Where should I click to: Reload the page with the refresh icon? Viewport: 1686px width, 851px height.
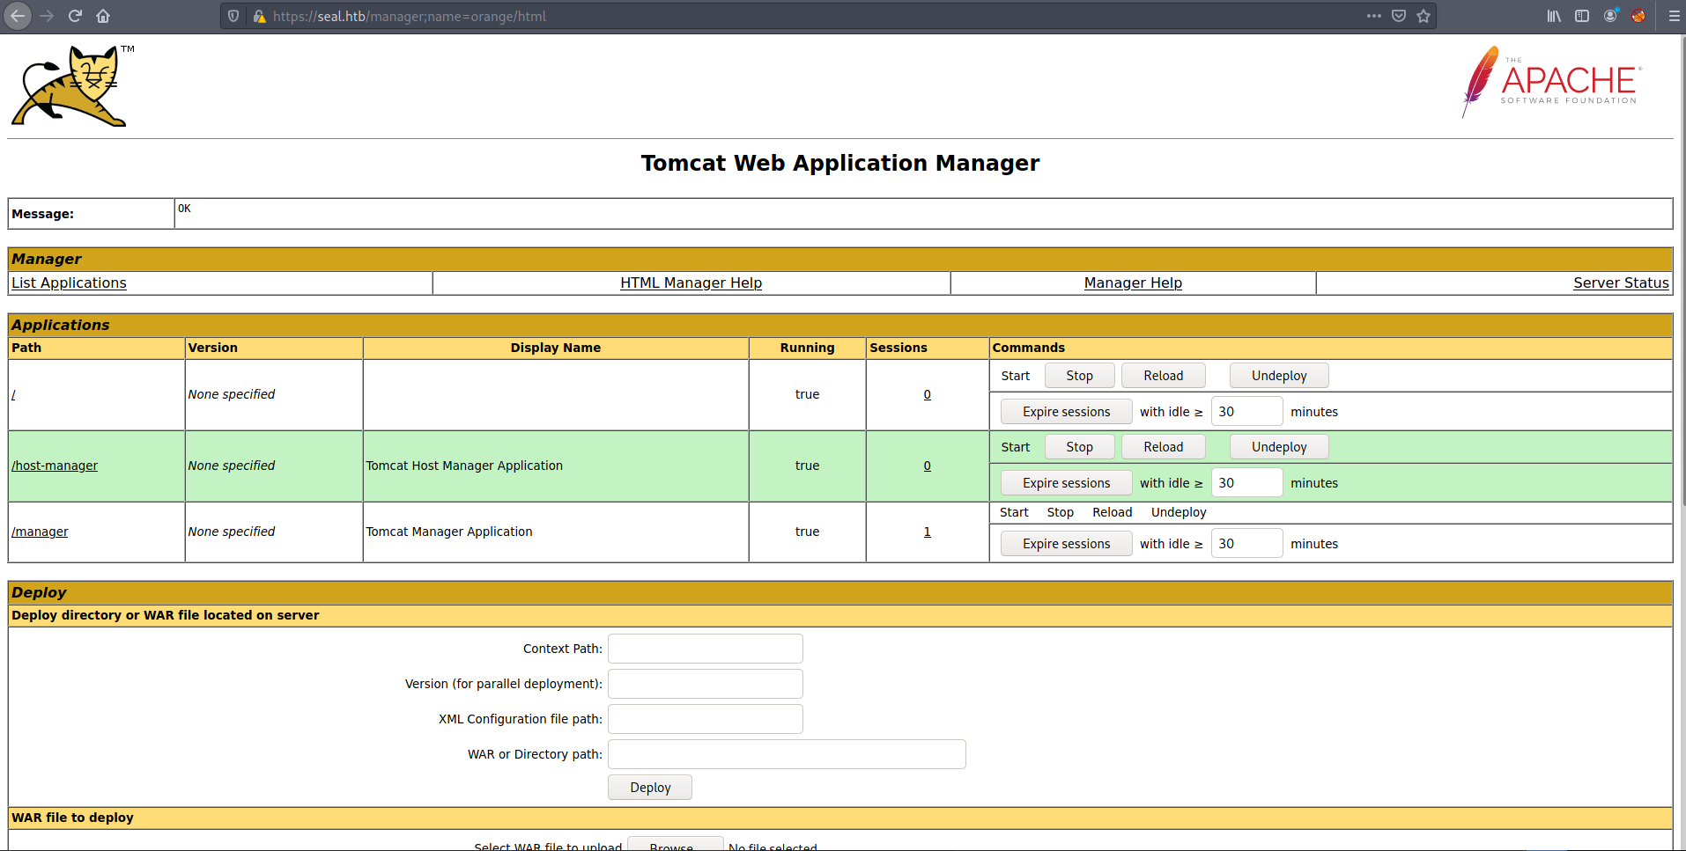point(75,16)
